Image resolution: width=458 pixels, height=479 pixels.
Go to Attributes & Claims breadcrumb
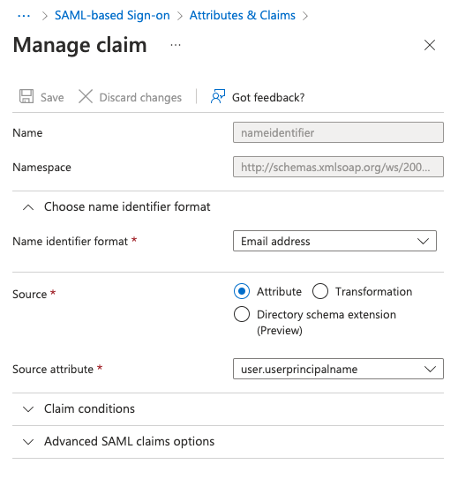(x=243, y=15)
